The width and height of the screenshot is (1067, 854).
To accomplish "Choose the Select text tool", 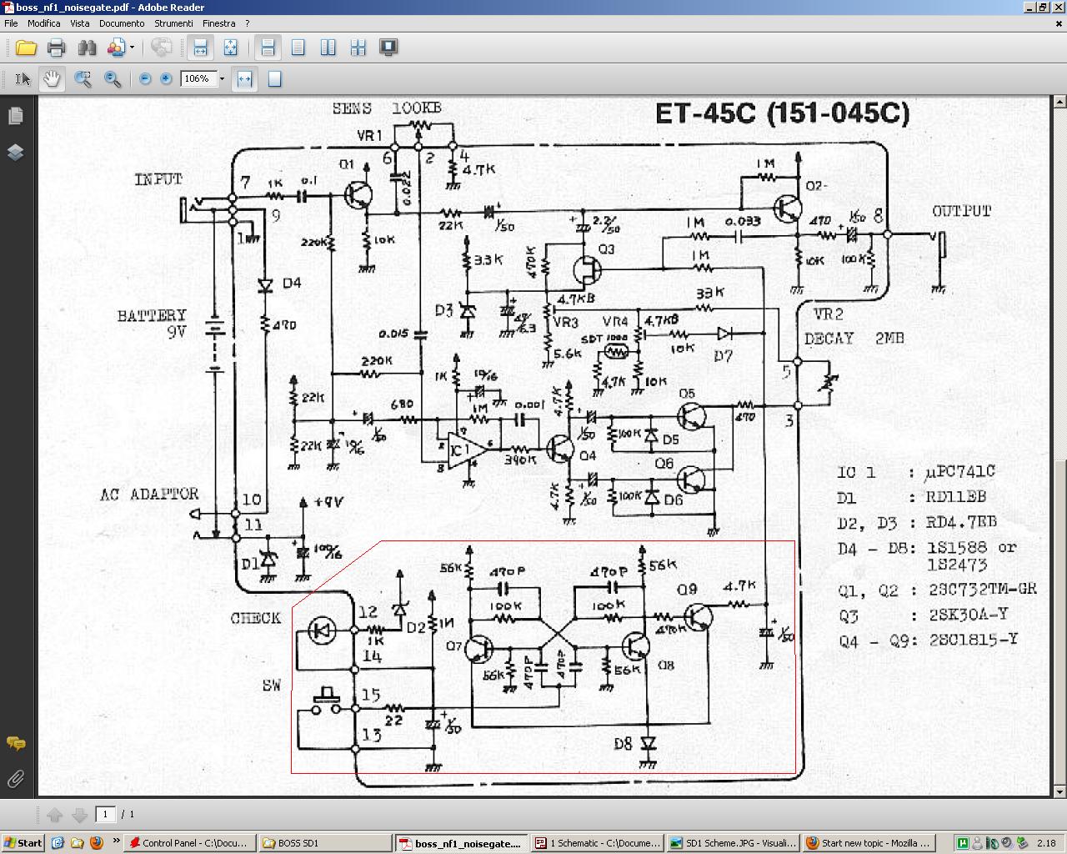I will (x=23, y=79).
